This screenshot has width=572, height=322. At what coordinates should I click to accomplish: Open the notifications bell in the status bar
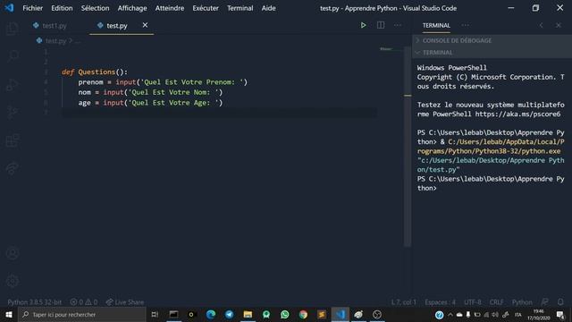point(560,302)
